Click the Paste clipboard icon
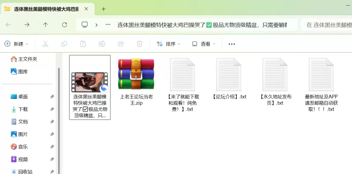This screenshot has height=174, width=352. tap(83, 44)
